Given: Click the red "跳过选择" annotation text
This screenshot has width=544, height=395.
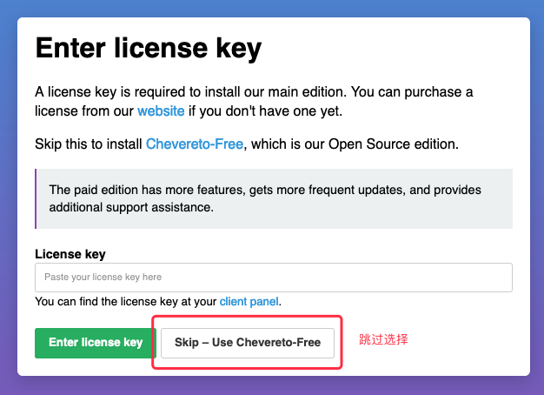Looking at the screenshot, I should pos(383,339).
